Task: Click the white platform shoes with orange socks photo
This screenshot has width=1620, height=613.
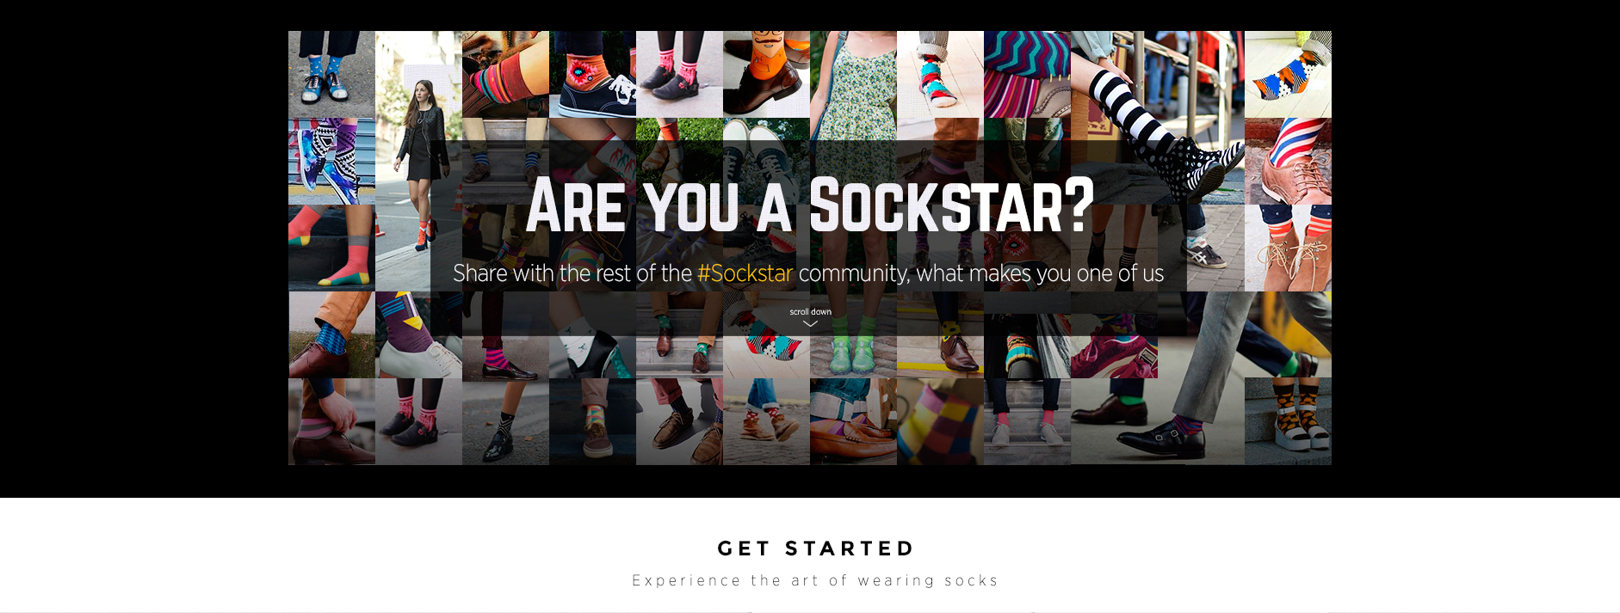Action: point(1288,421)
